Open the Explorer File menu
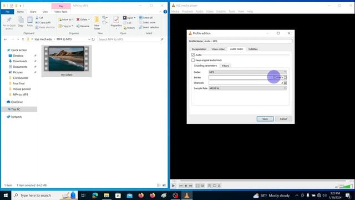 coord(7,12)
